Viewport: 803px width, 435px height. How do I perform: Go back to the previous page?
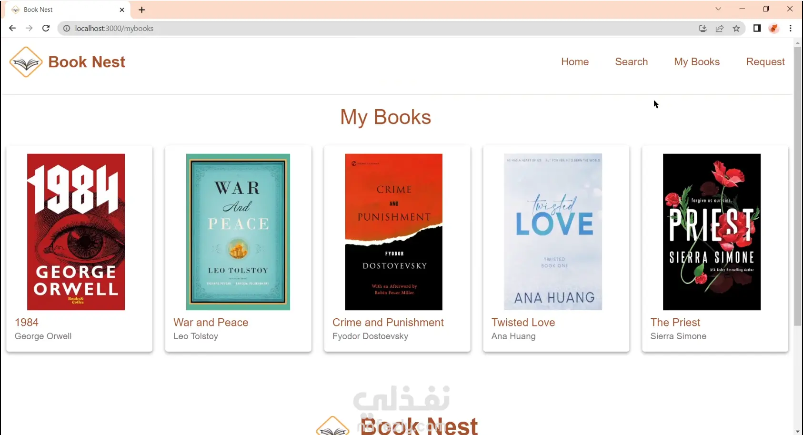12,28
